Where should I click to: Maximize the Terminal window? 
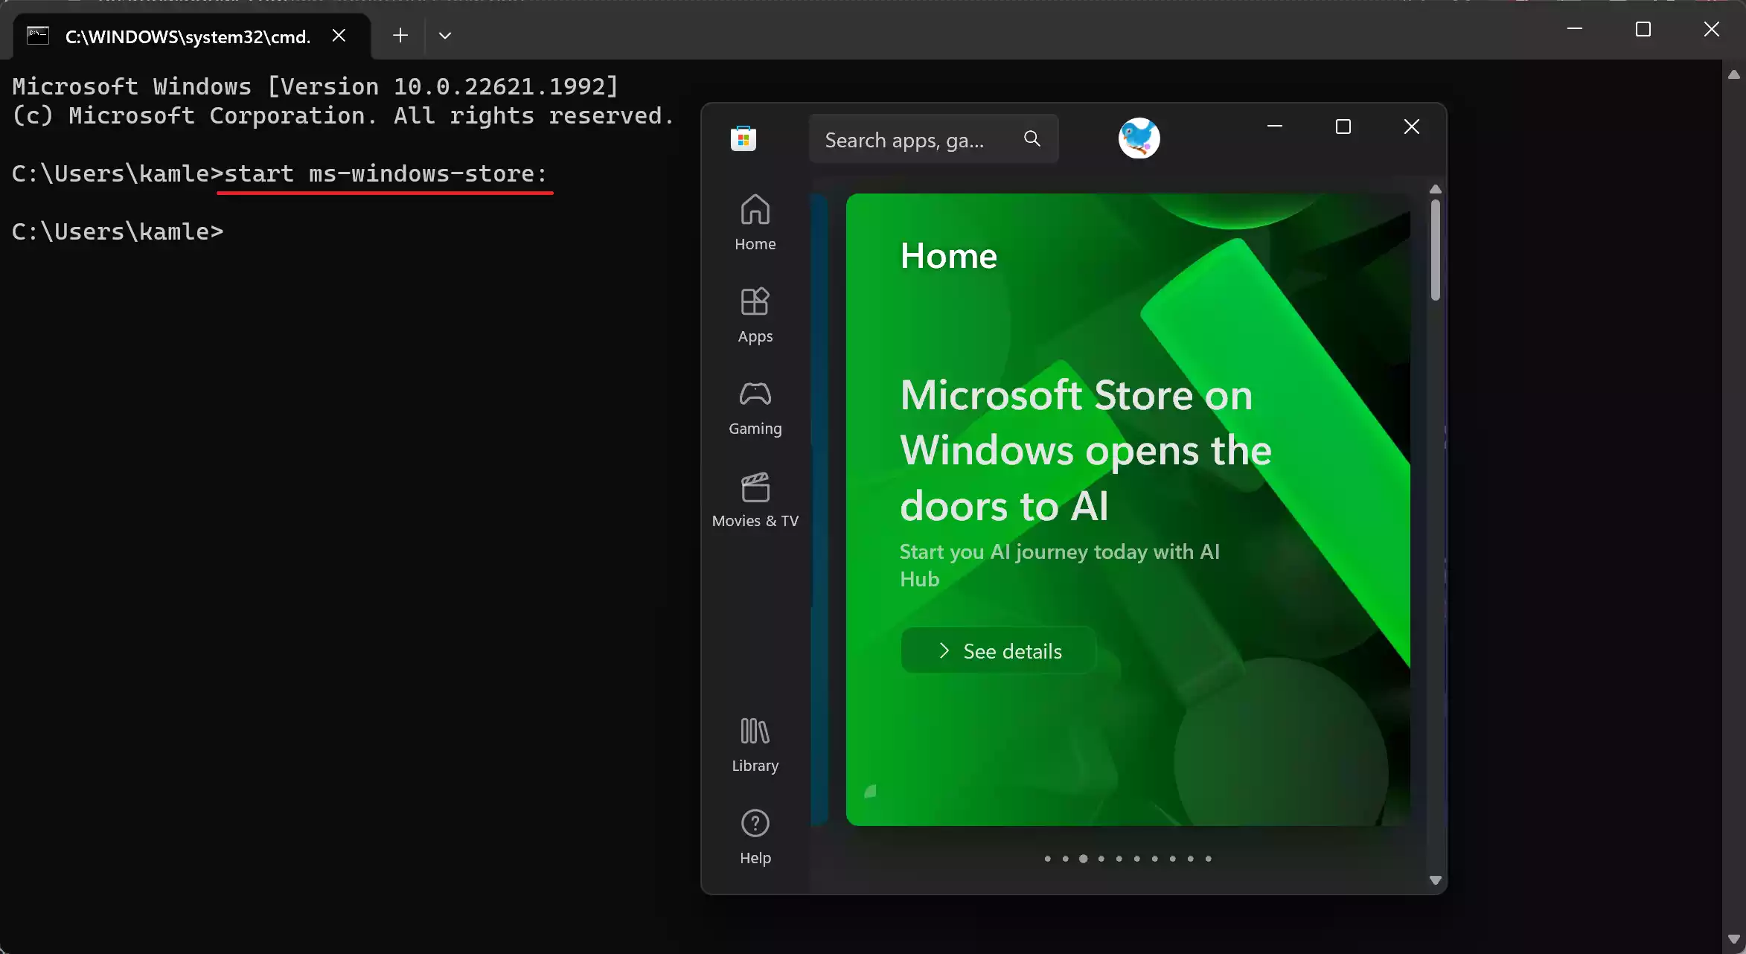(x=1643, y=29)
